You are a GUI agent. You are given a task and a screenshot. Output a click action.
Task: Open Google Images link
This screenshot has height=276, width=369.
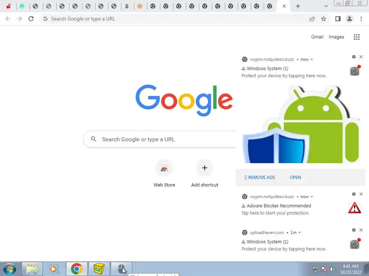[x=336, y=37]
